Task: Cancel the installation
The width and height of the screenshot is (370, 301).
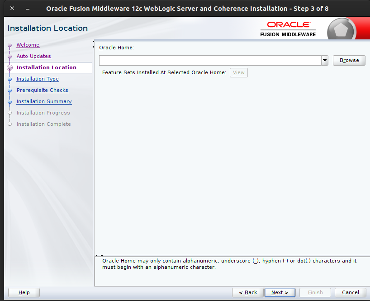Action: click(350, 292)
